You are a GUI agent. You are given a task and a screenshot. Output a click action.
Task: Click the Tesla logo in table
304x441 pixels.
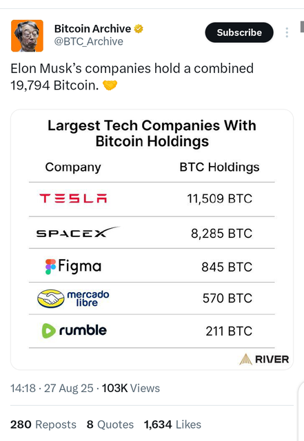(73, 198)
